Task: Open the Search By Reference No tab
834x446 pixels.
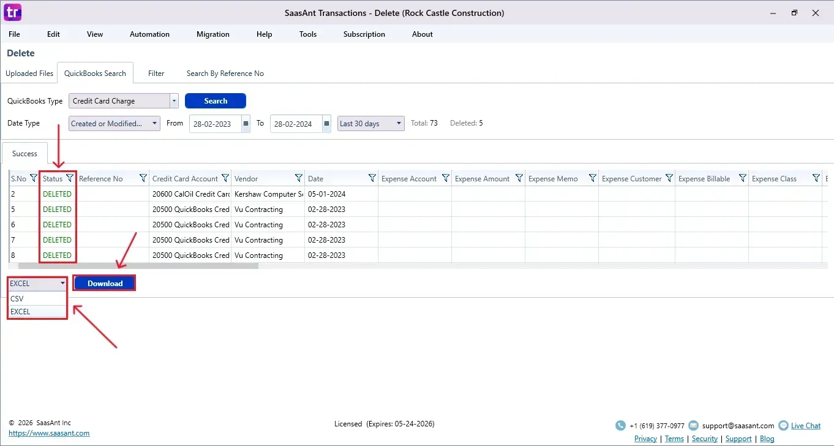Action: (225, 74)
